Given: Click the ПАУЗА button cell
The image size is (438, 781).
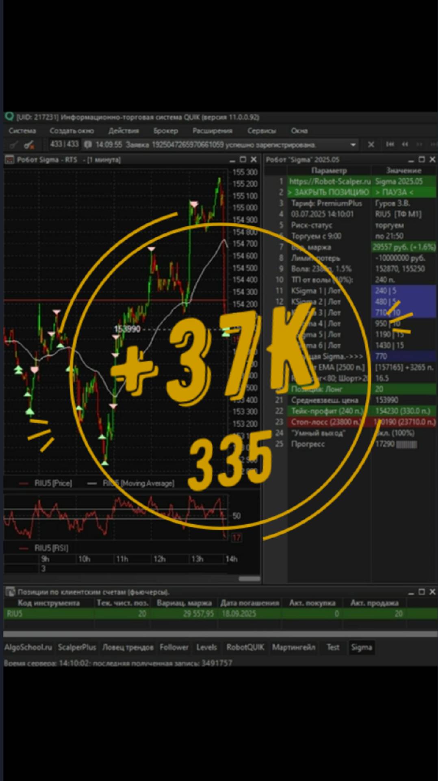Looking at the screenshot, I should (x=404, y=192).
